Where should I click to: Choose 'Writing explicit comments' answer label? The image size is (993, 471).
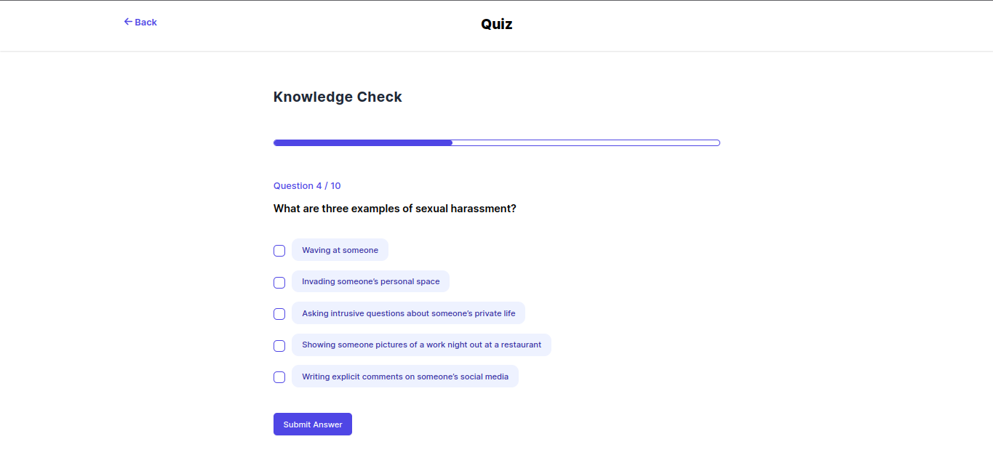coord(404,377)
